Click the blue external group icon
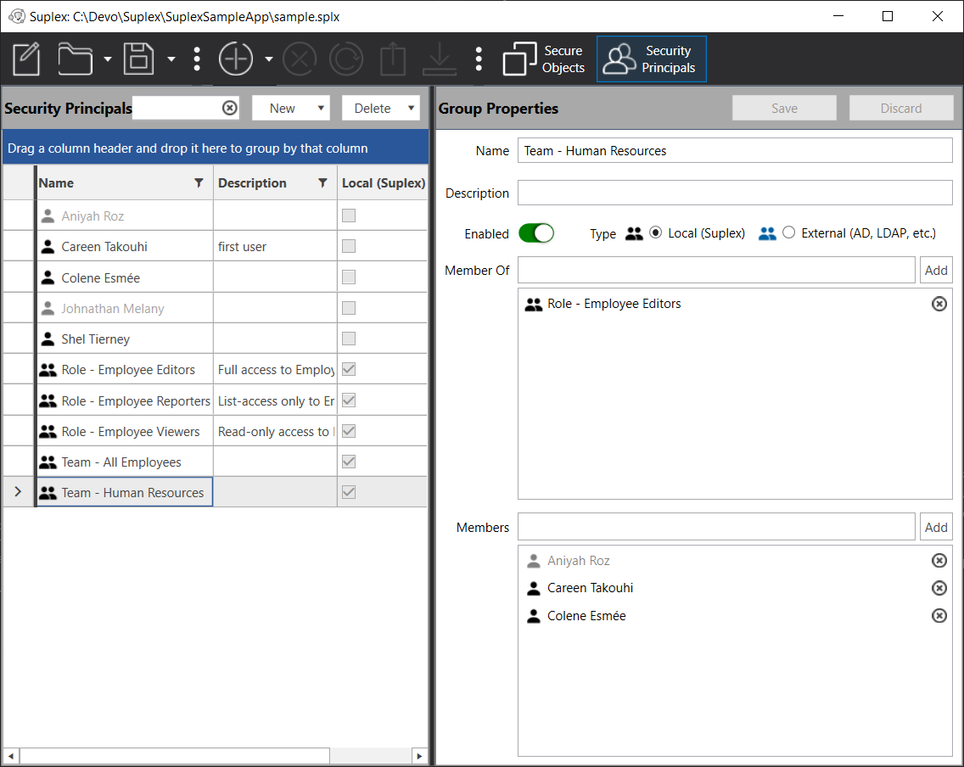 767,233
